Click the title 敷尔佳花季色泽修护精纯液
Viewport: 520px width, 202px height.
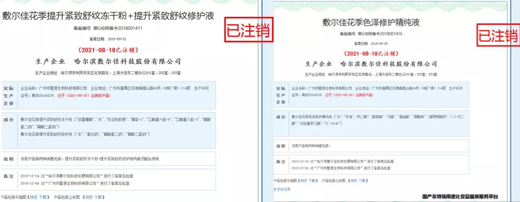(x=371, y=23)
